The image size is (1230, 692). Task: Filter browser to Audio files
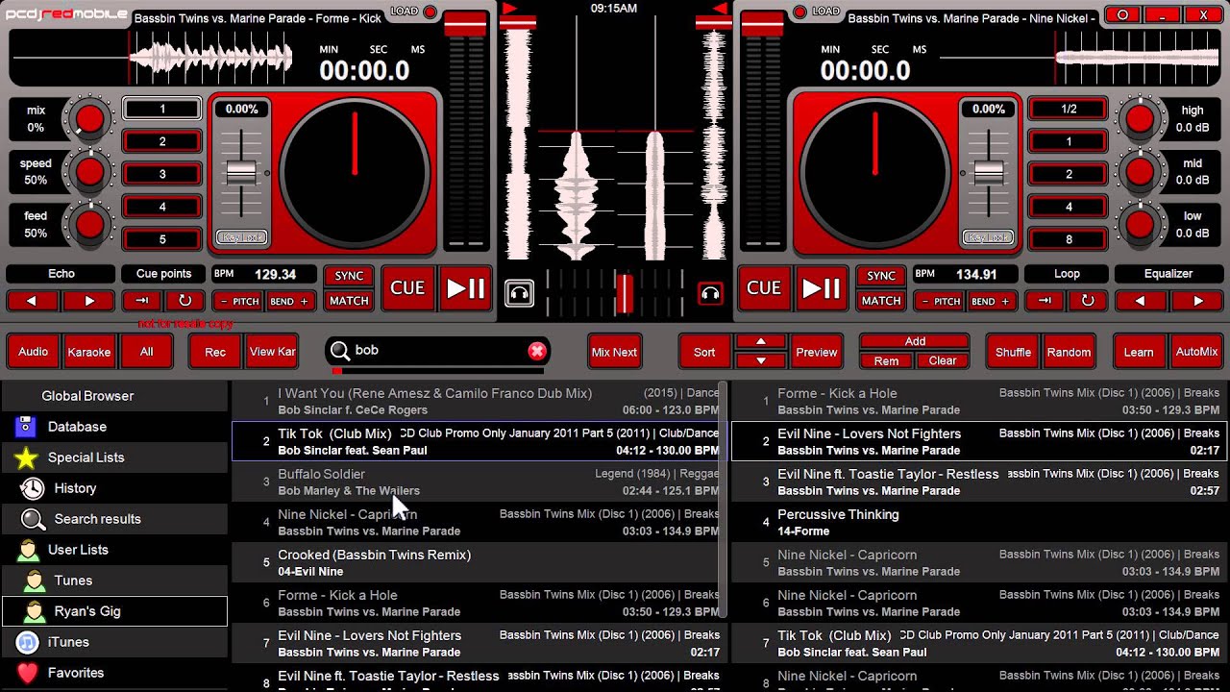(x=34, y=352)
